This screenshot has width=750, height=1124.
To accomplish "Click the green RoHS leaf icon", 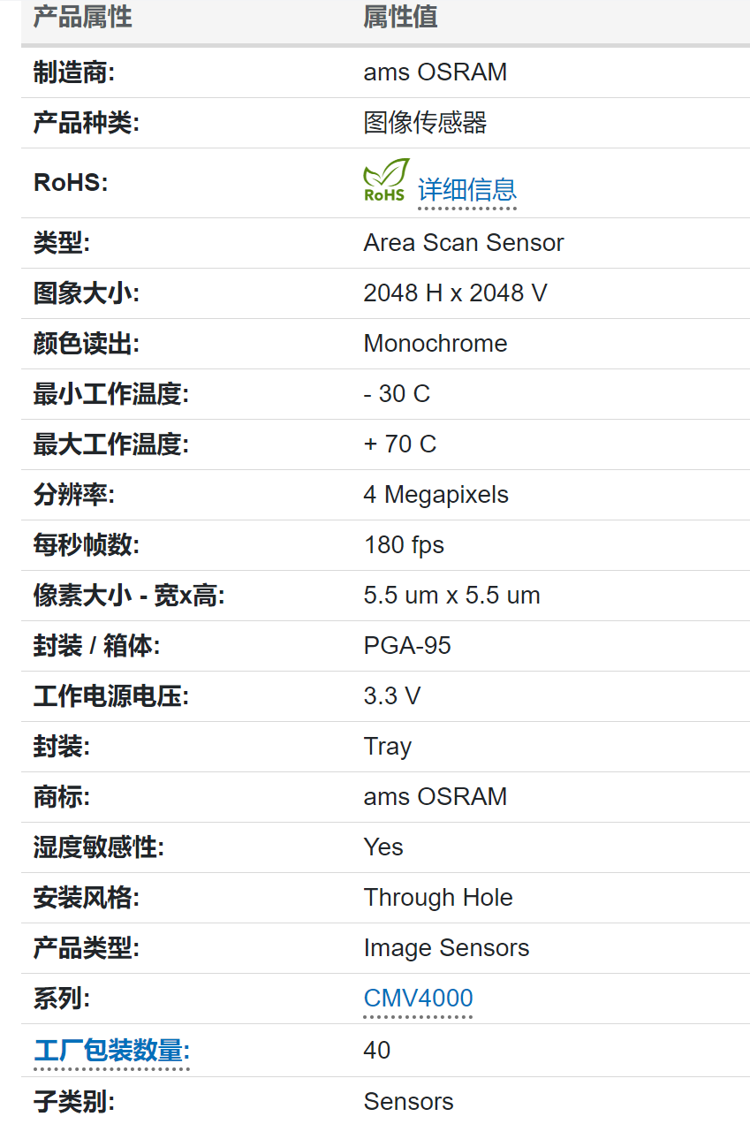I will [386, 180].
